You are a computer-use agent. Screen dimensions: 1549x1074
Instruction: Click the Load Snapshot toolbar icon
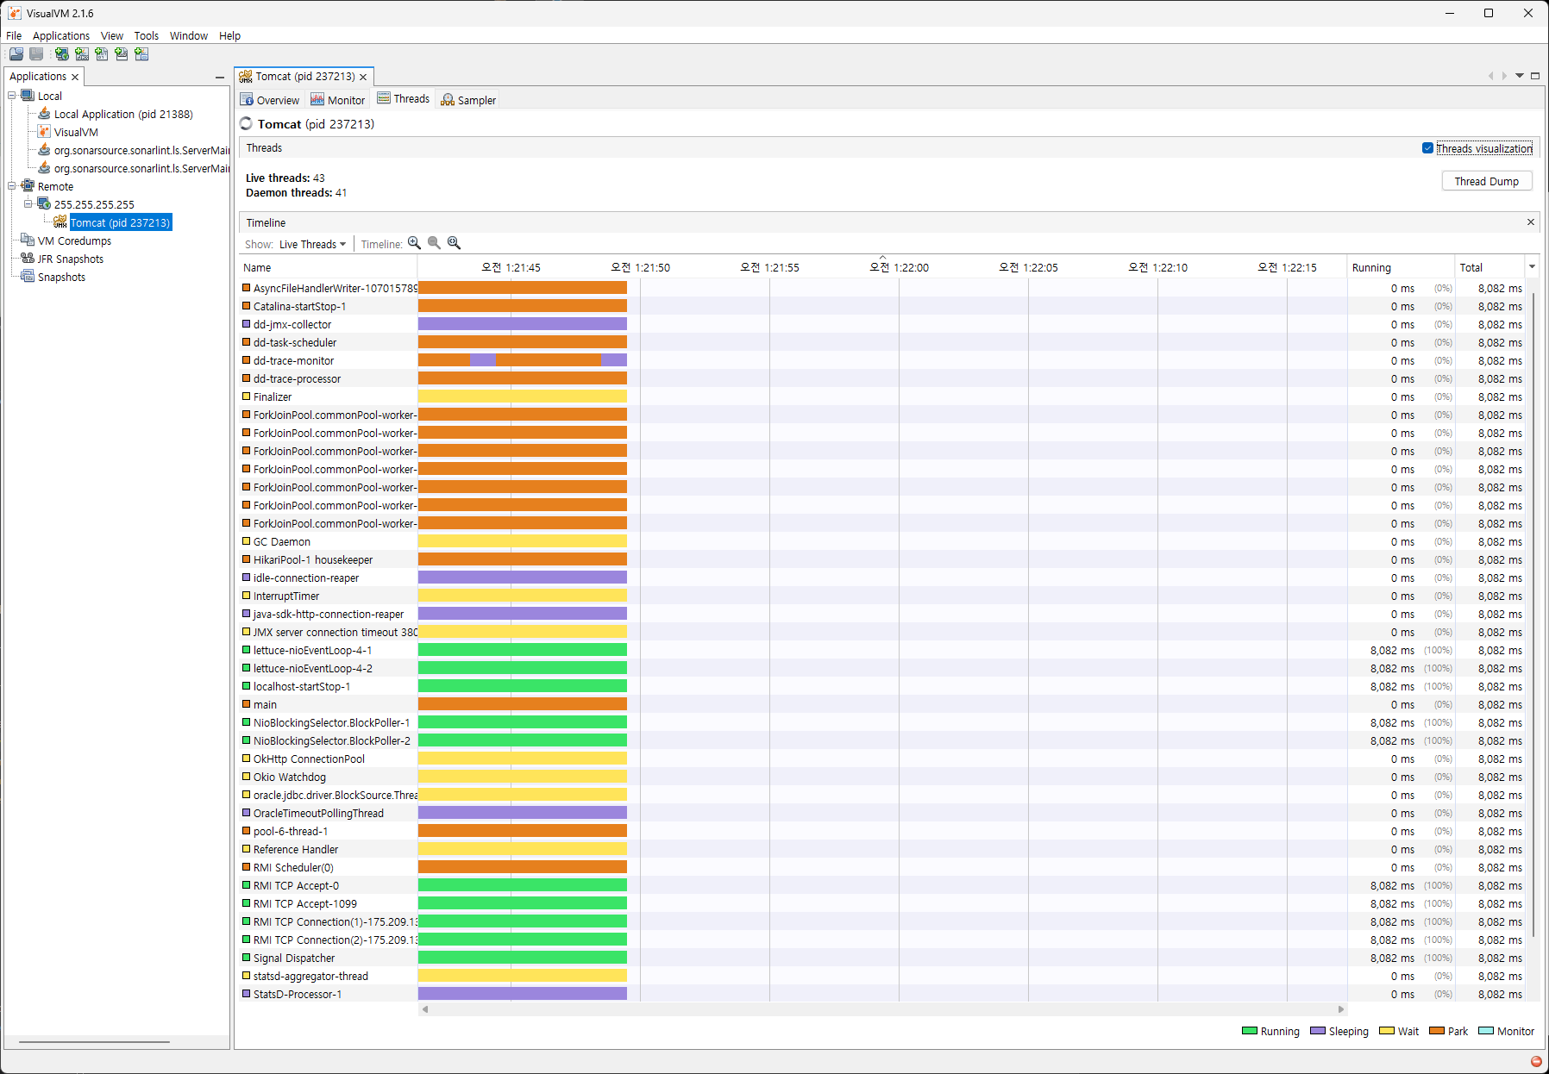coord(16,54)
